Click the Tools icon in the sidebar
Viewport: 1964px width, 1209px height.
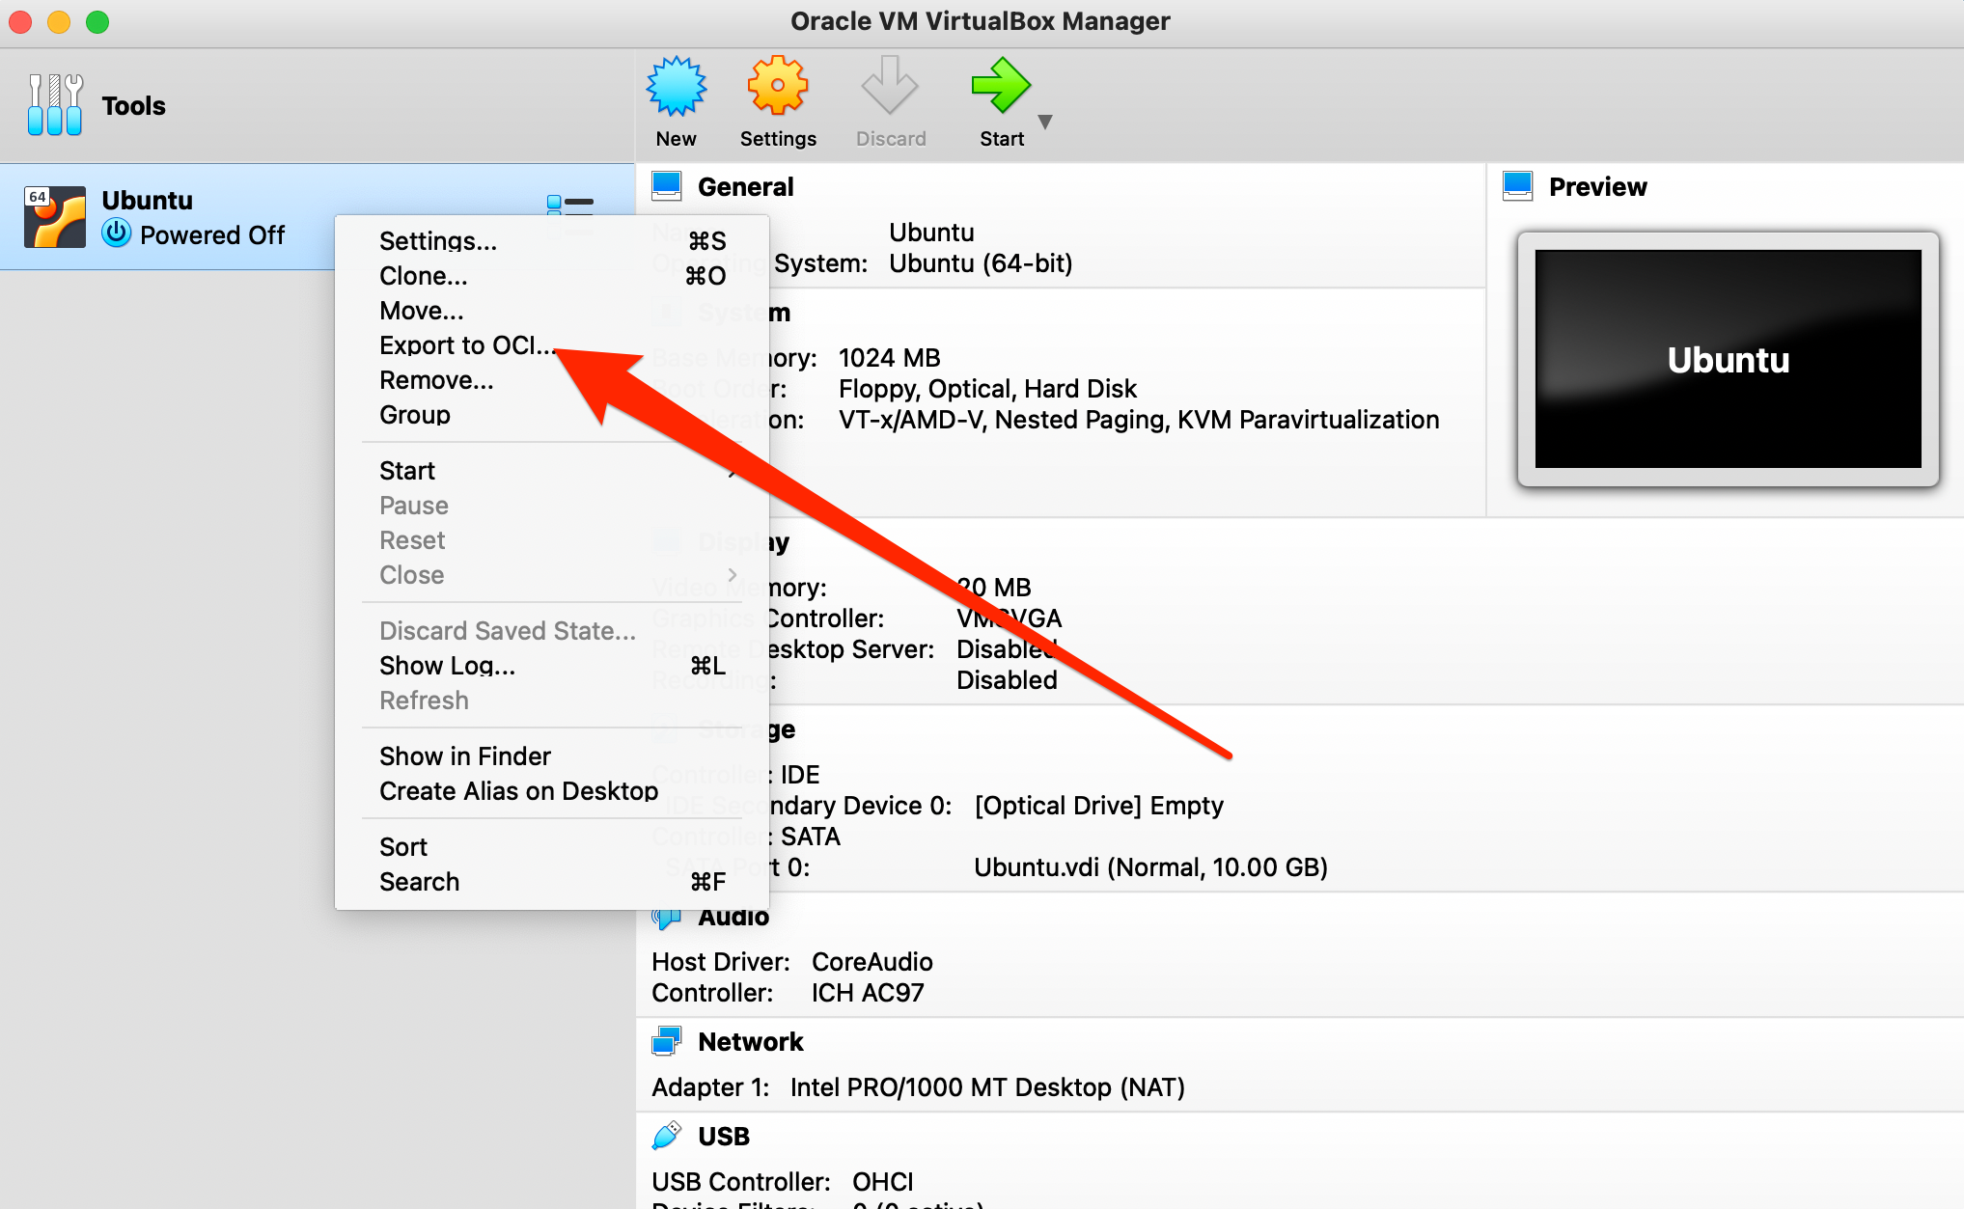pyautogui.click(x=55, y=105)
